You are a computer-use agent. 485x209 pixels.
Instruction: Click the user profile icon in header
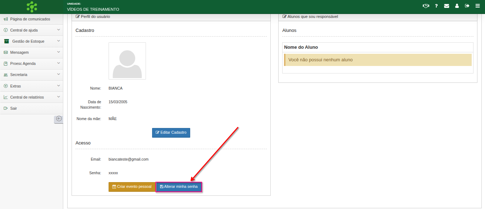pyautogui.click(x=457, y=6)
